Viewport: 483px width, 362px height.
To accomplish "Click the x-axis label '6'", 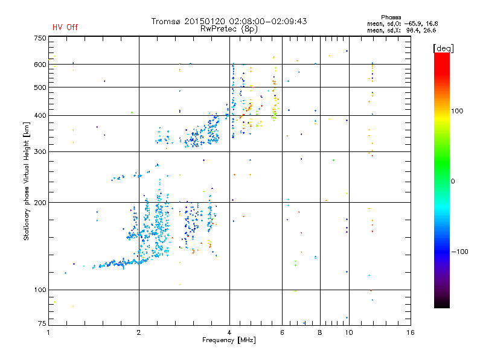I will pyautogui.click(x=282, y=332).
